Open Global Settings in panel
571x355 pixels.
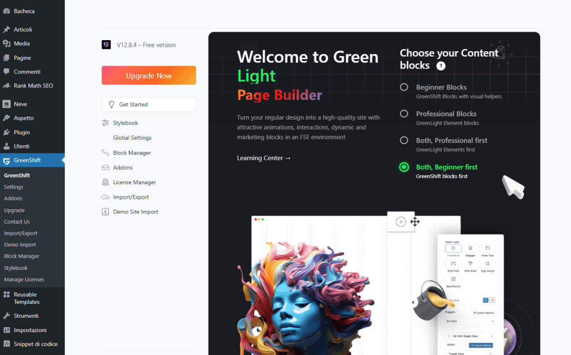(132, 137)
